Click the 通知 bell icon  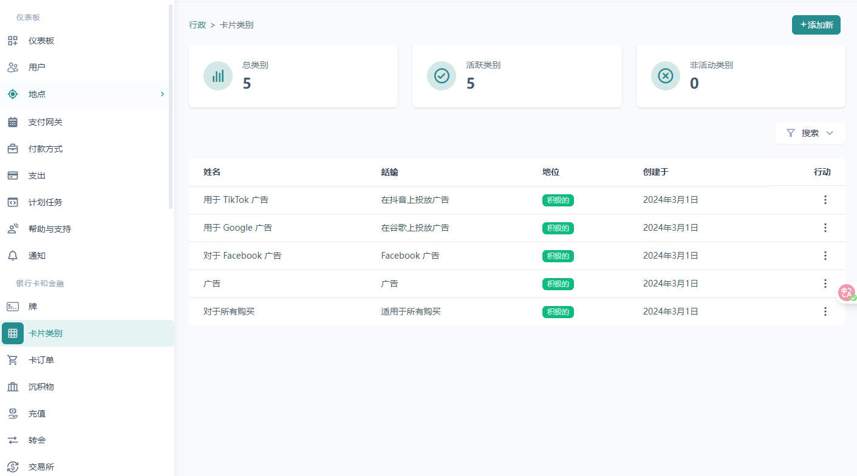pos(13,256)
